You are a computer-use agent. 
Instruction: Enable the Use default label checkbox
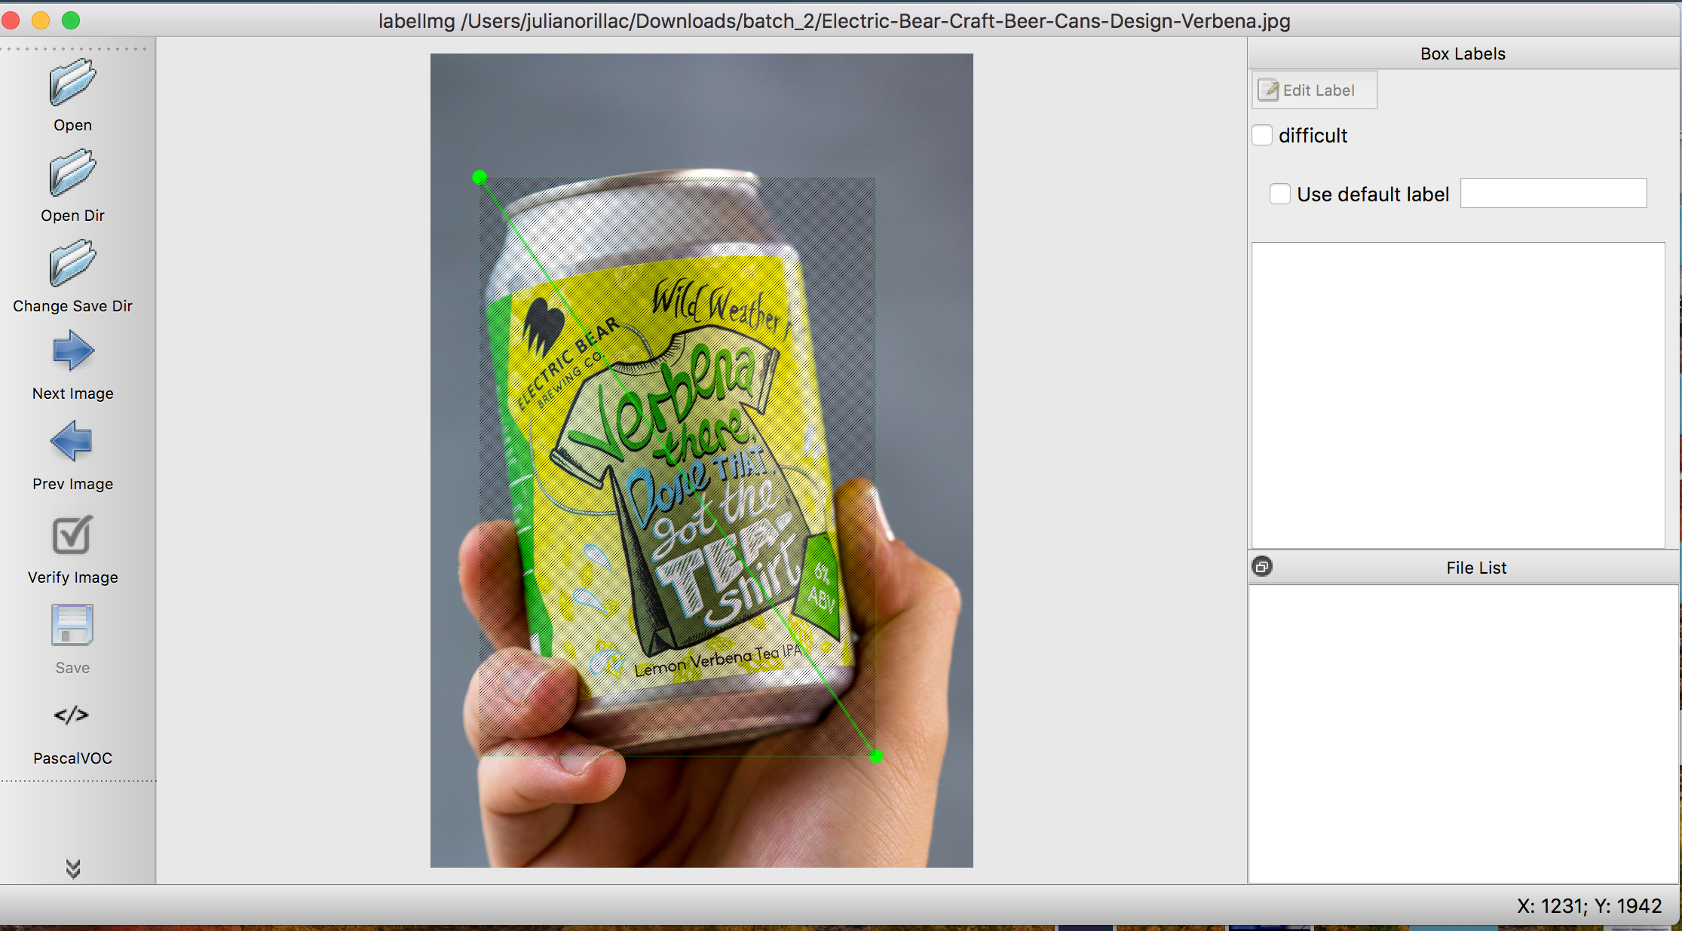pyautogui.click(x=1280, y=194)
